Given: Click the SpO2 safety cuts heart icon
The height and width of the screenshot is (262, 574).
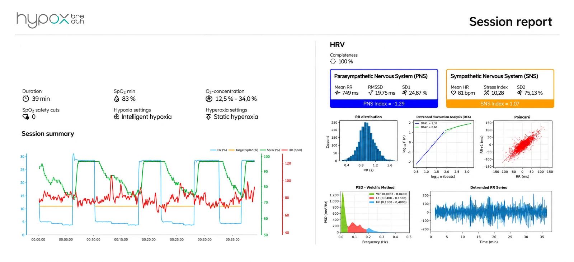Looking at the screenshot, I should coord(26,117).
